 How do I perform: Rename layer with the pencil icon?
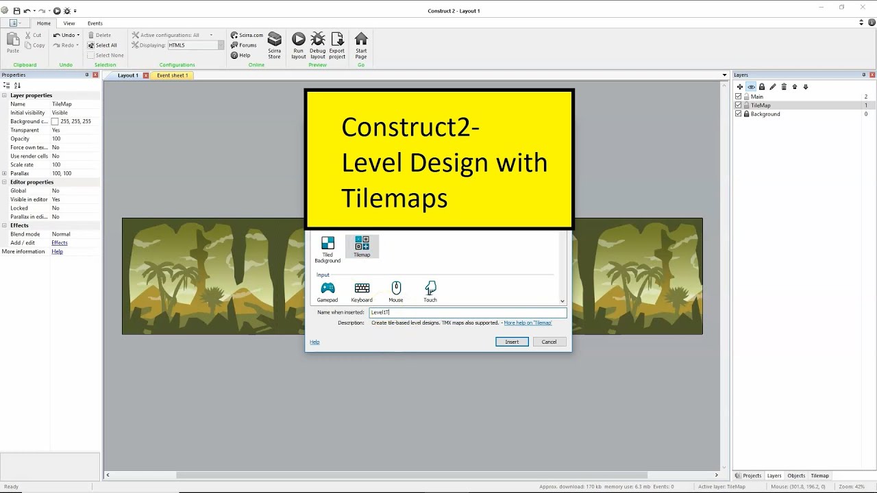773,87
